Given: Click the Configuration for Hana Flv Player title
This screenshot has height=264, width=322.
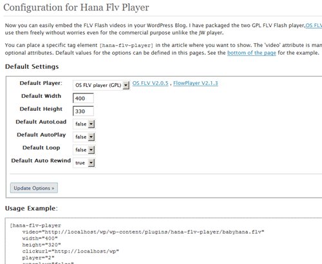Looking at the screenshot, I should [x=76, y=8].
